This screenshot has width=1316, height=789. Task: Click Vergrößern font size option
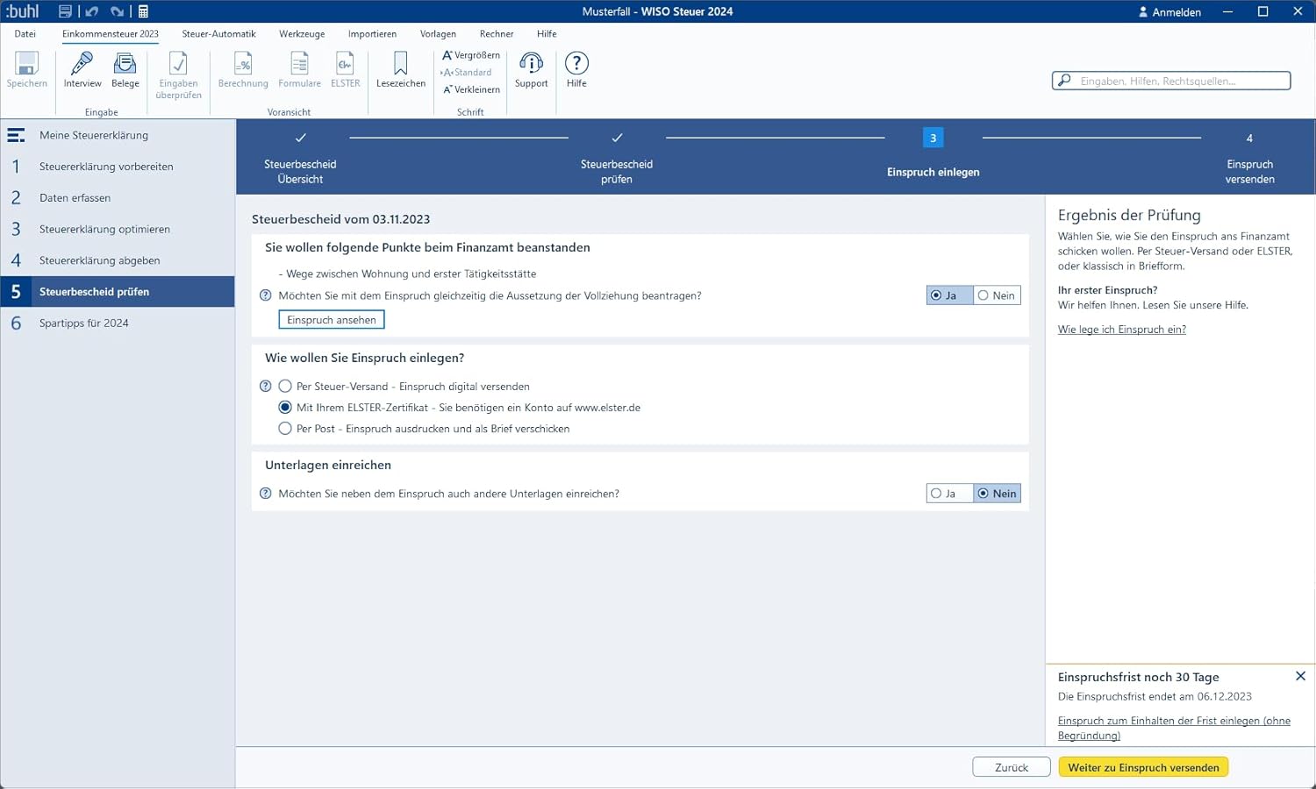471,55
